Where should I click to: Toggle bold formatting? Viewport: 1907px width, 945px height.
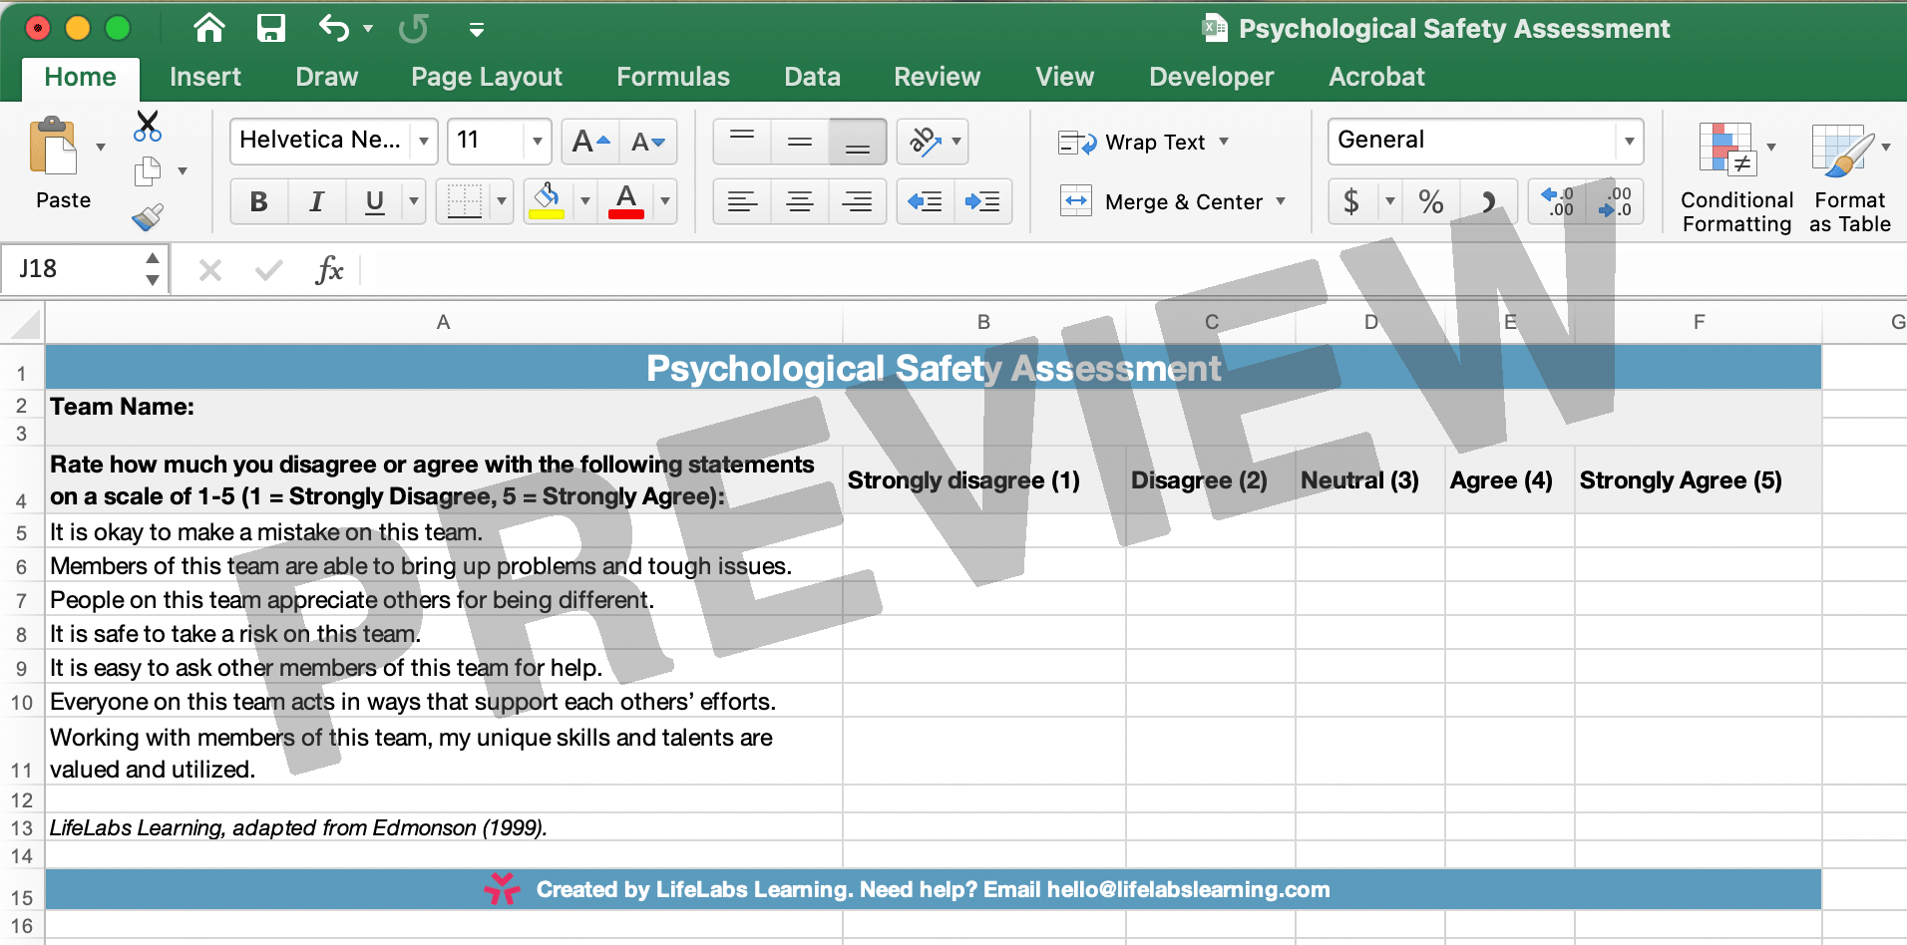[x=258, y=200]
